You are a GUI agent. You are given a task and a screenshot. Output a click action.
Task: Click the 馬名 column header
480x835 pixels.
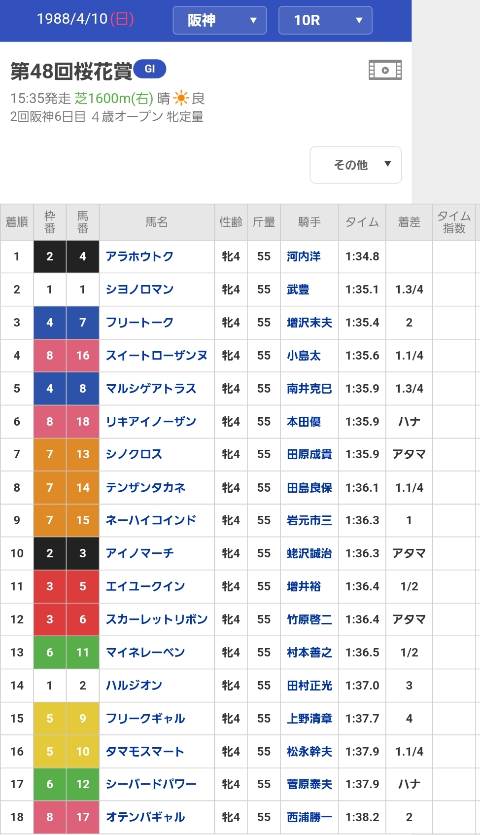[157, 222]
